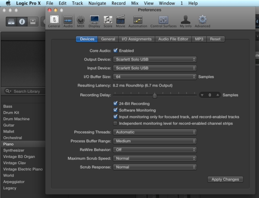The width and height of the screenshot is (259, 198).
Task: Open the Mix menu in menu bar
Action: coord(135,3)
